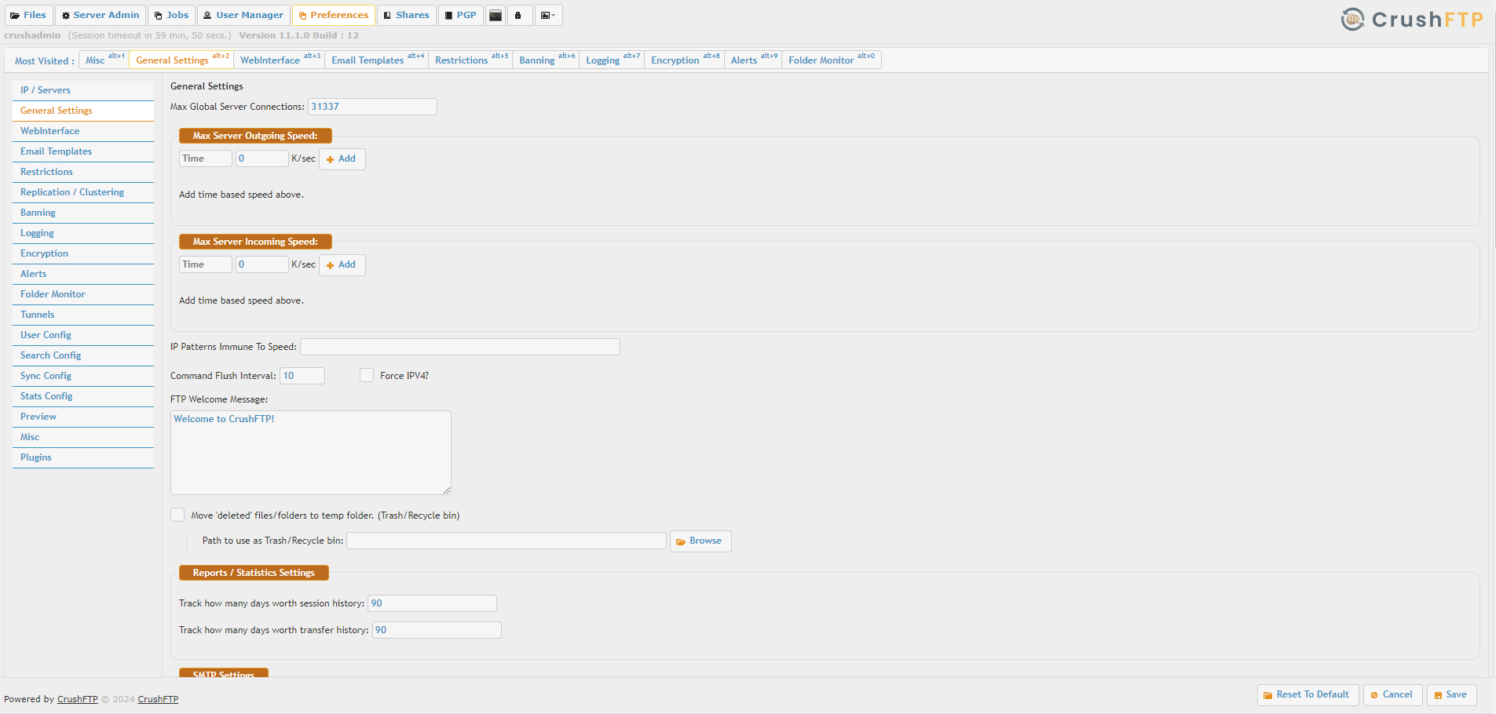Focus Max Global Server Connections field
This screenshot has width=1496, height=714.
(x=372, y=107)
